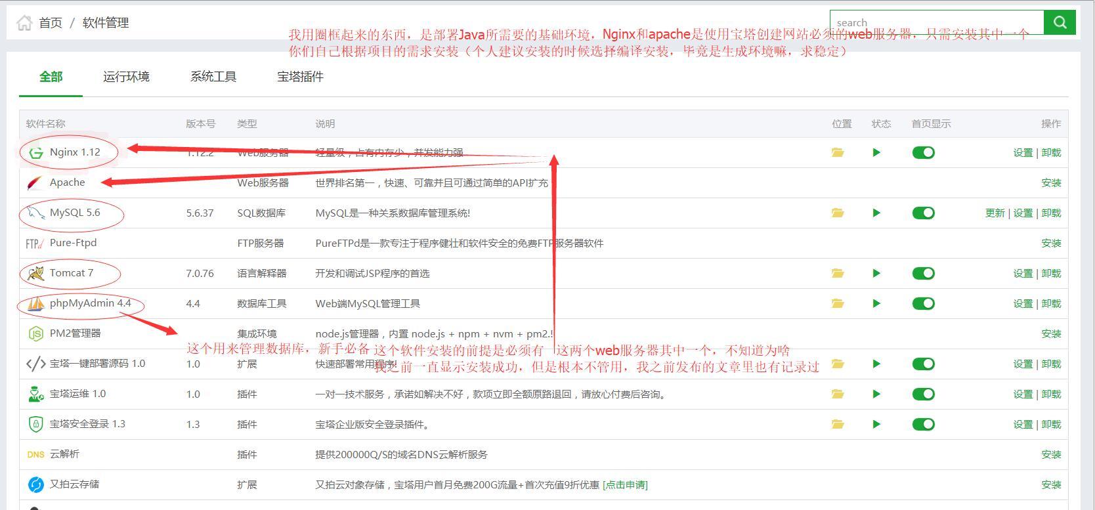1095x510 pixels.
Task: Click play status icon for 宝塔安全登录
Action: 876,424
